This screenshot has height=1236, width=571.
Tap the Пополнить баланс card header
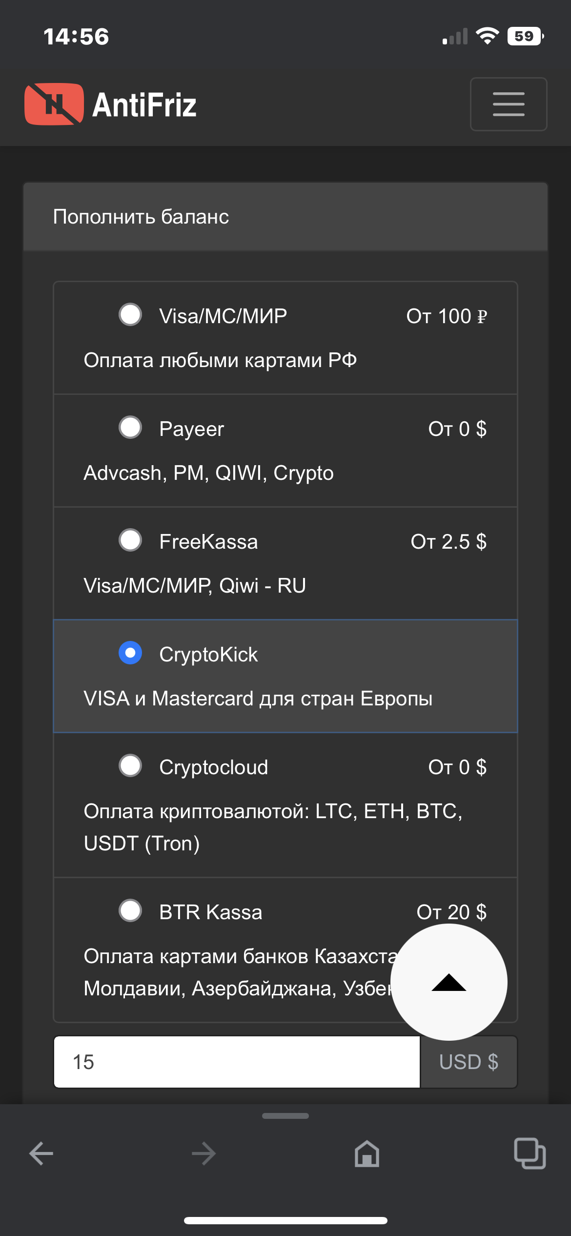point(285,217)
